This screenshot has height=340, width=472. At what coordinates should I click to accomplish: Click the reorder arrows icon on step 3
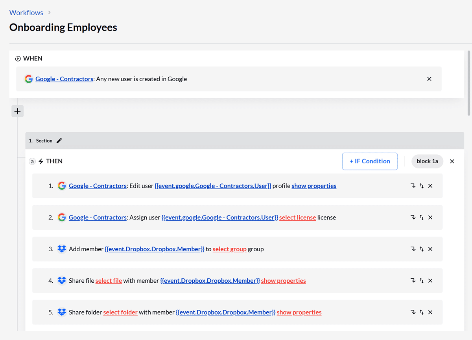[x=422, y=249]
